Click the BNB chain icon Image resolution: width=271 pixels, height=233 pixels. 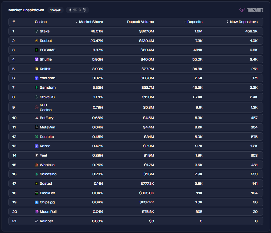80,10
